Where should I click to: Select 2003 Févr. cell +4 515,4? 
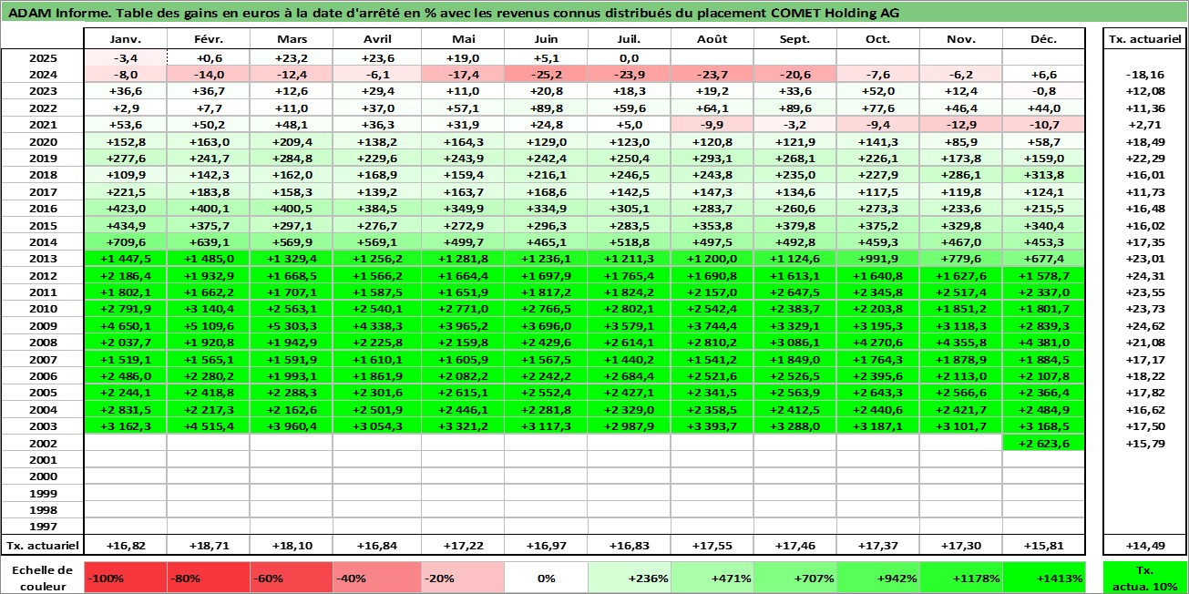coord(209,426)
